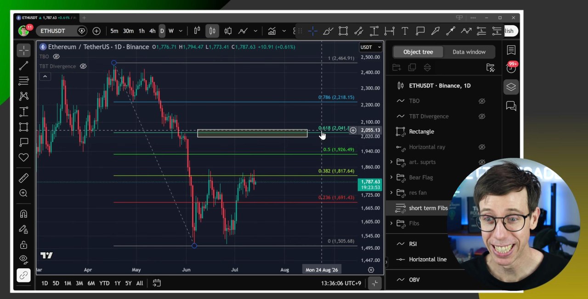This screenshot has width=588, height=299.
Task: Open the go to date calendar icon
Action: click(x=157, y=283)
